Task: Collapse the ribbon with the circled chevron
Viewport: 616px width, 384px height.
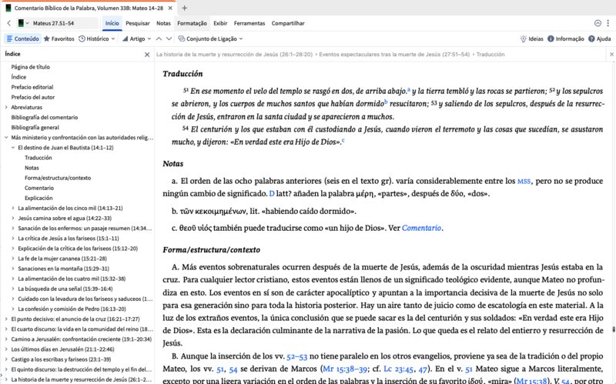Action: pos(598,23)
